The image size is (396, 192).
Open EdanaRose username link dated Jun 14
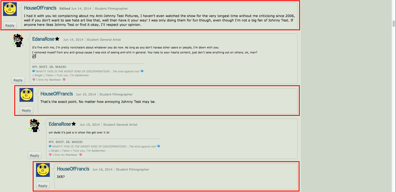(x=43, y=39)
